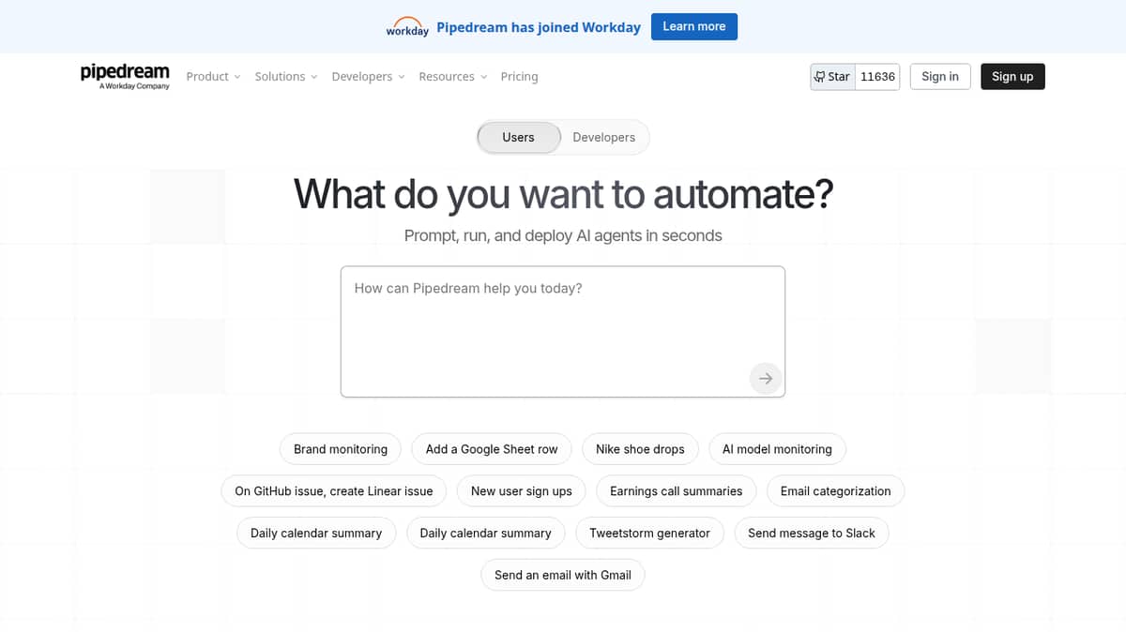Choose the Nike shoe drops suggestion

640,449
